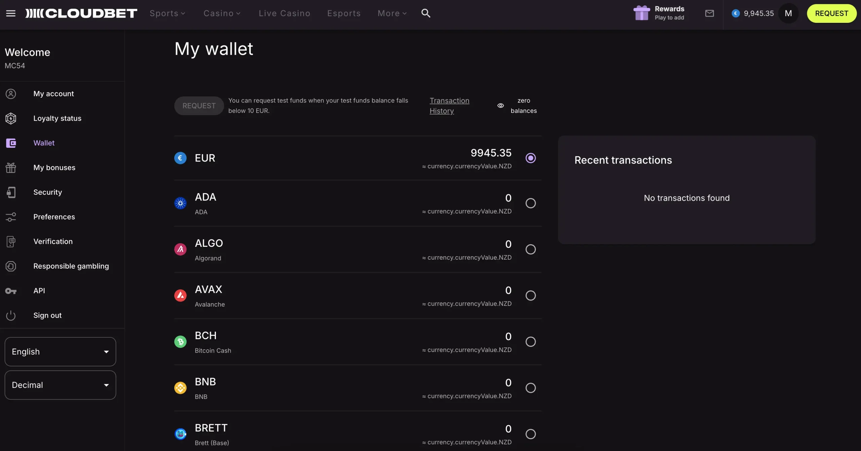Open the M profile avatar
861x451 pixels.
pos(788,13)
